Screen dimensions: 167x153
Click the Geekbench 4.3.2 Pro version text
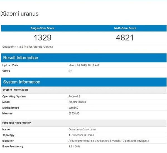(x=28, y=47)
